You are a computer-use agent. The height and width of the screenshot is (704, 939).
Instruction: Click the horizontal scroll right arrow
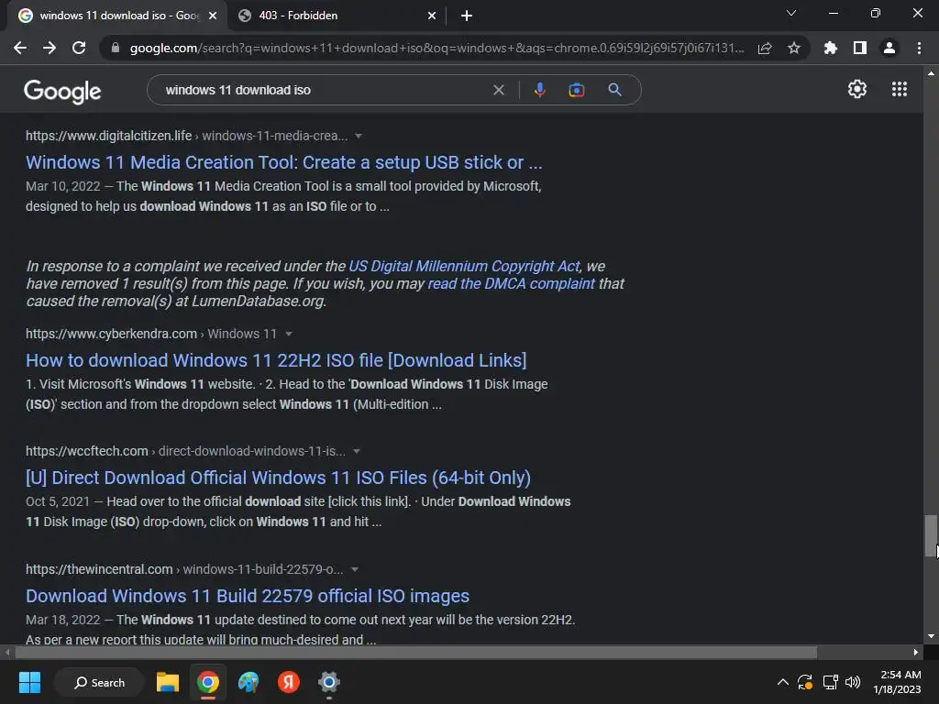[916, 653]
